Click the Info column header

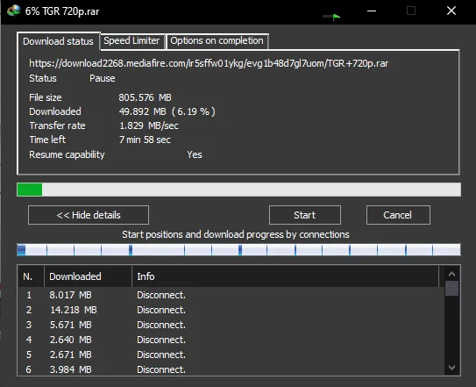pos(286,276)
